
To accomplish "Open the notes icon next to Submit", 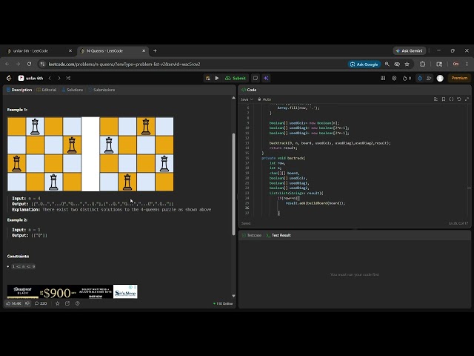I will click(256, 78).
